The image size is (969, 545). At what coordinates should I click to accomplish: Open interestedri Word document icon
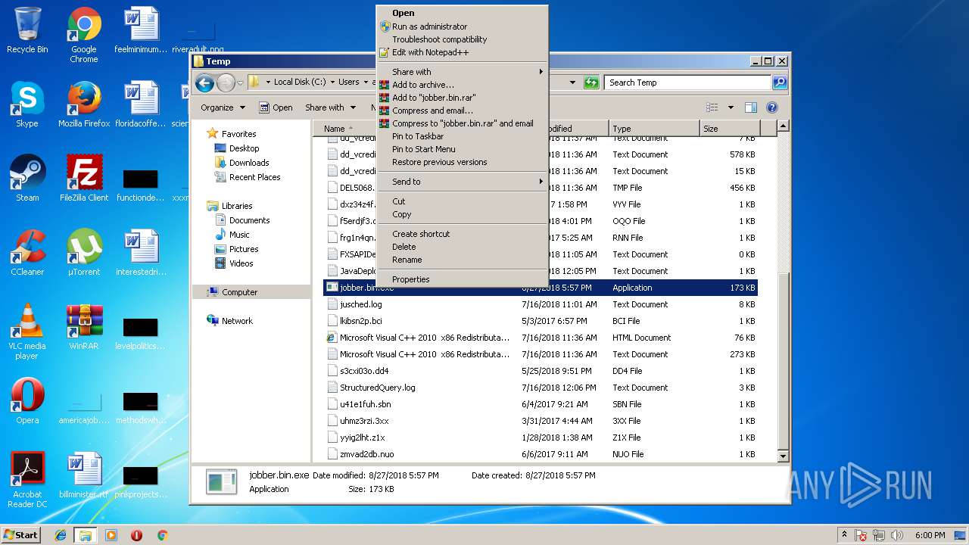141,253
